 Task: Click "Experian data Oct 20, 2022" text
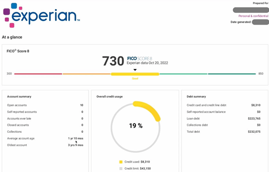[x=147, y=63]
